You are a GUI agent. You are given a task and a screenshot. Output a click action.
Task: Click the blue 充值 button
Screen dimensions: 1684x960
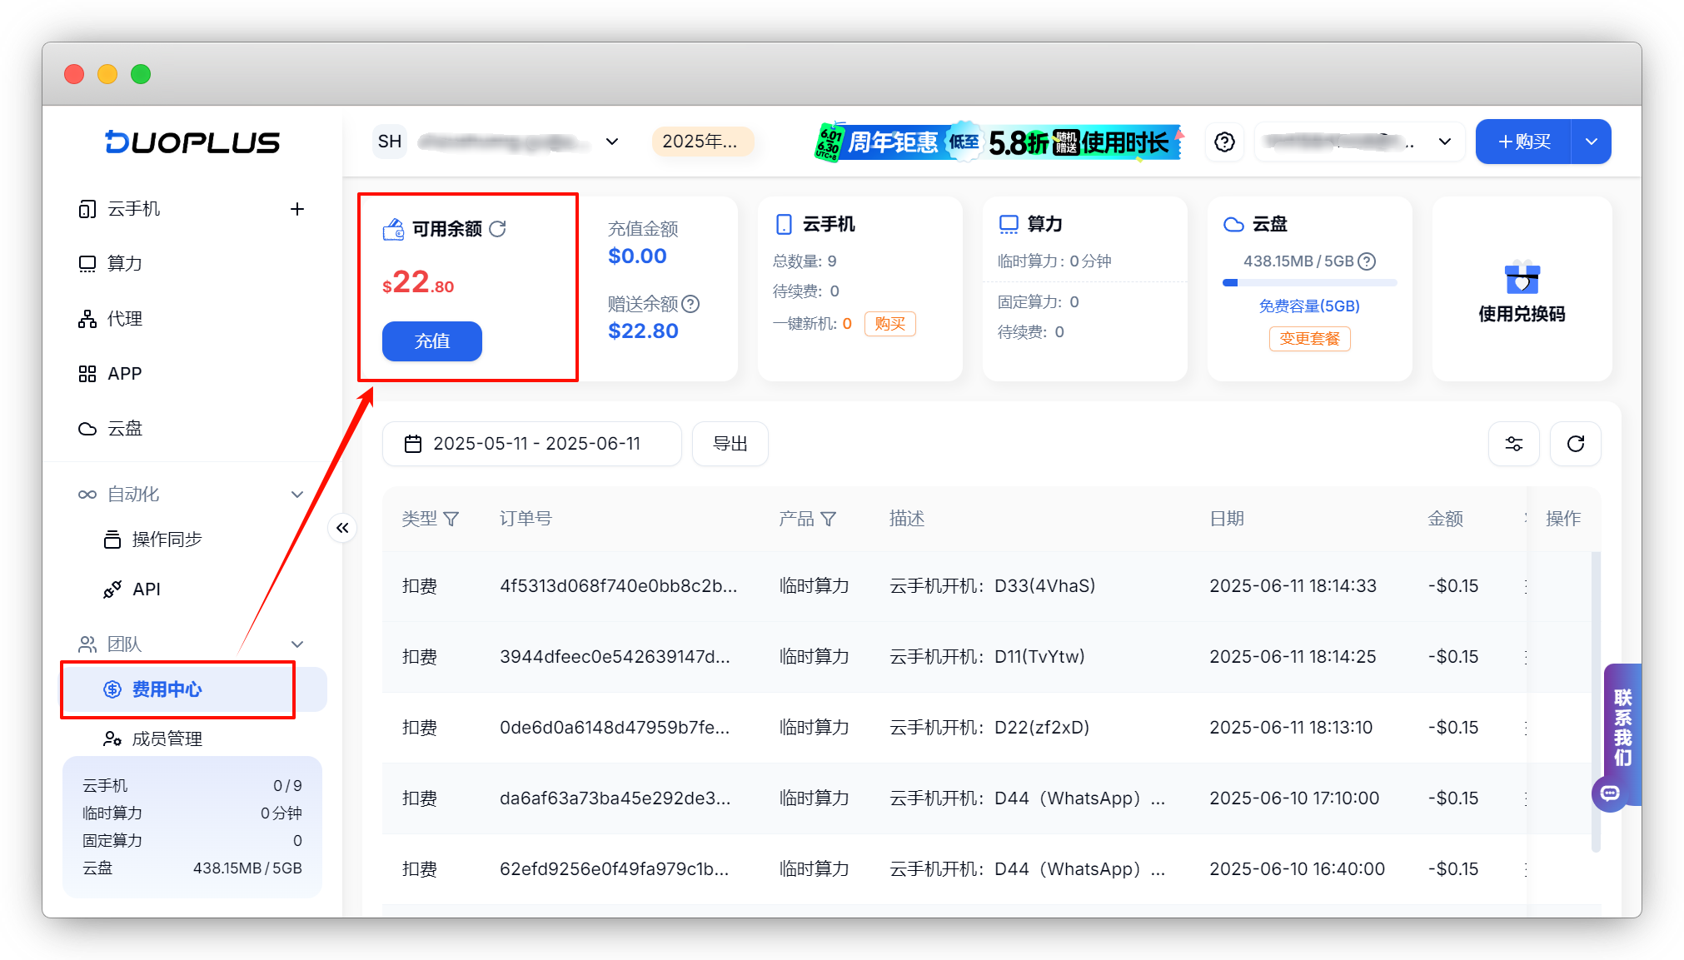tap(431, 341)
